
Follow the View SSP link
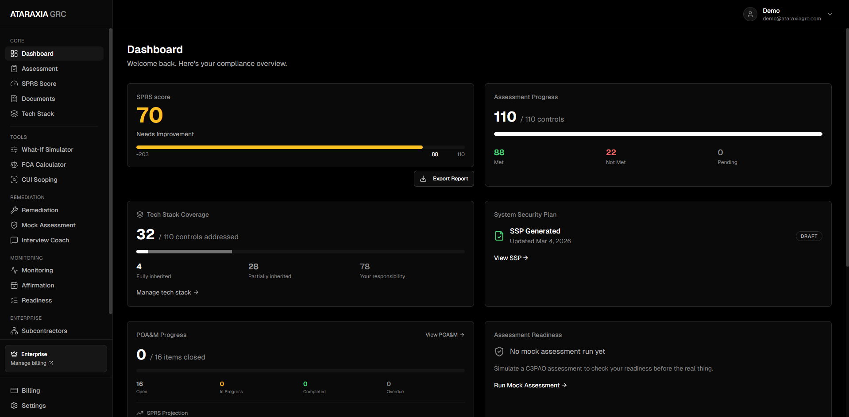[x=511, y=258]
